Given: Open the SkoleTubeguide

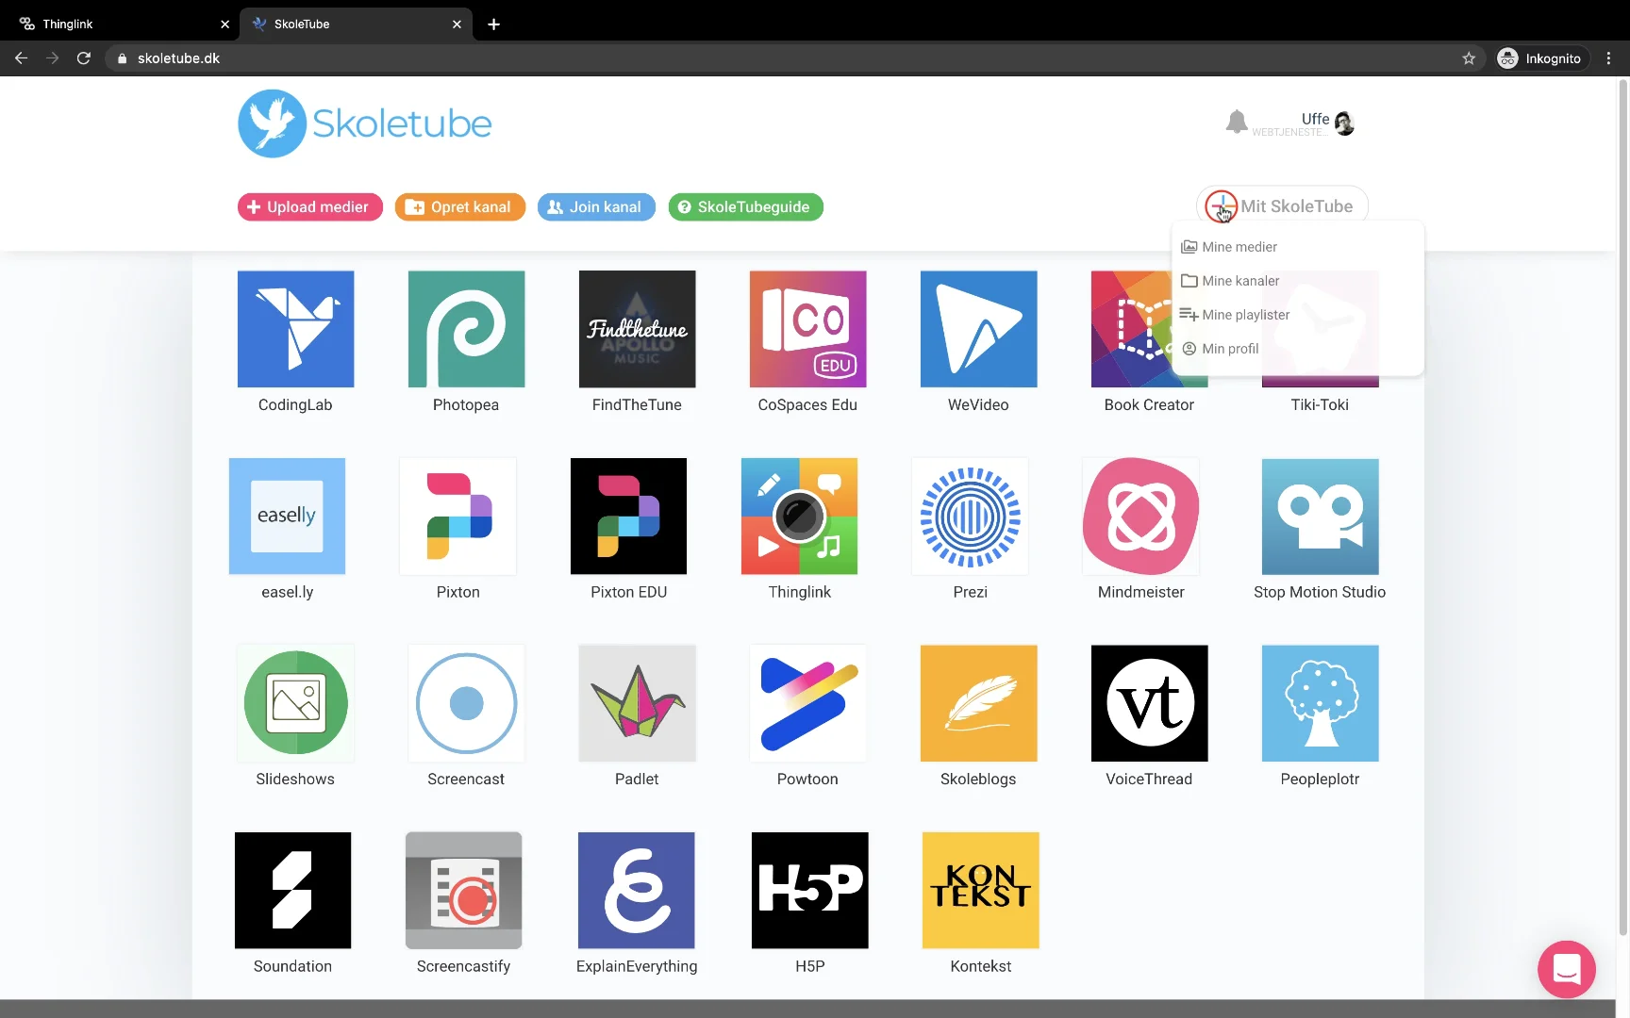Looking at the screenshot, I should [744, 206].
